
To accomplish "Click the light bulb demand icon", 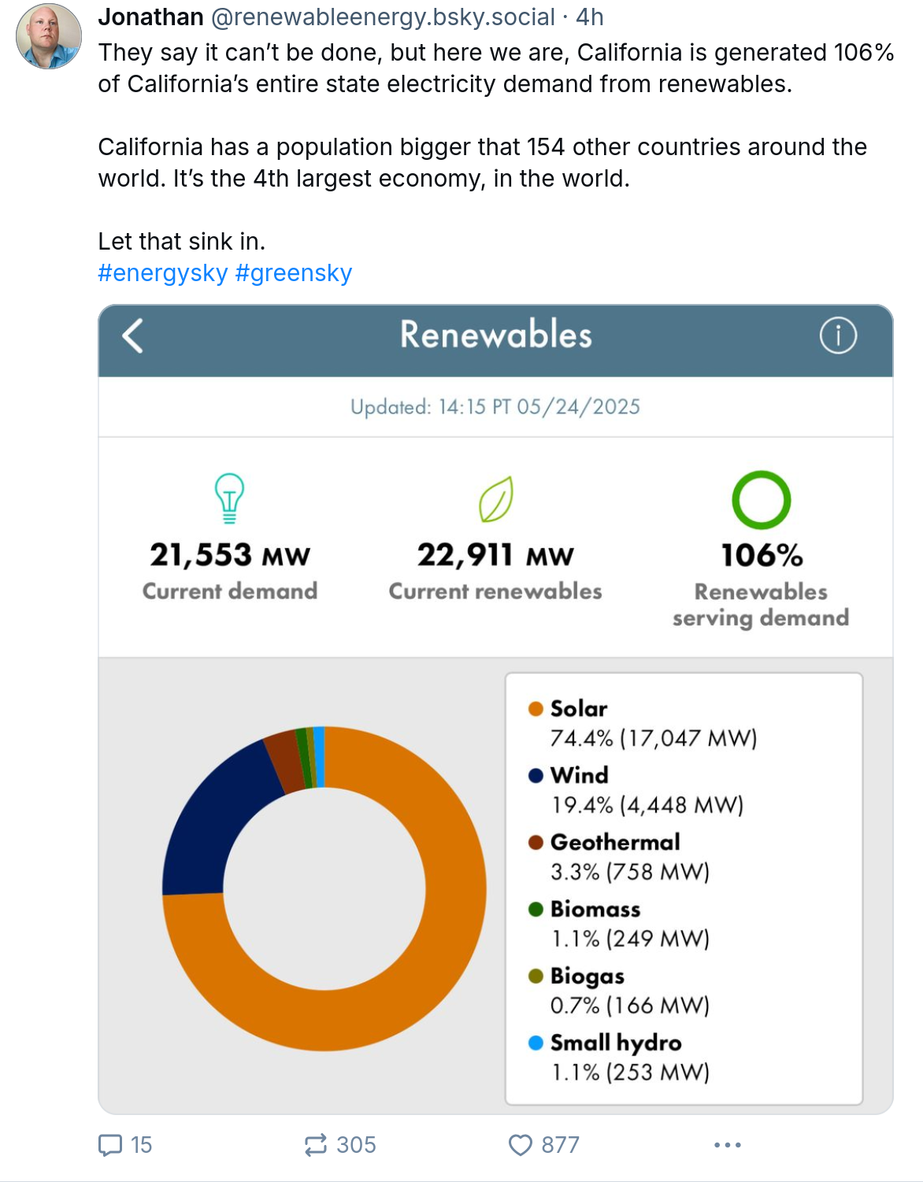I will (229, 498).
